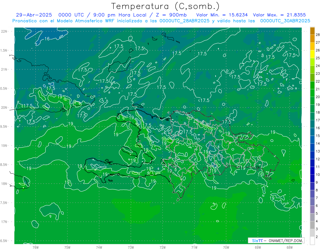Click the color scale label '13'
This screenshot has width=325, height=251.
(318, 151)
